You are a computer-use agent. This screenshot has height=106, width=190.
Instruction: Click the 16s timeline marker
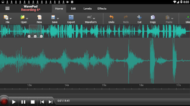click(x=141, y=85)
